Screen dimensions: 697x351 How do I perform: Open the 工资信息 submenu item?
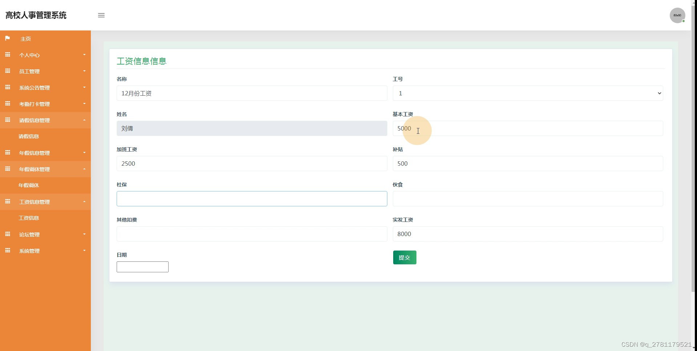point(29,218)
